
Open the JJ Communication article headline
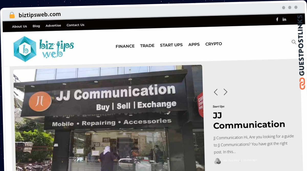[x=249, y=120]
